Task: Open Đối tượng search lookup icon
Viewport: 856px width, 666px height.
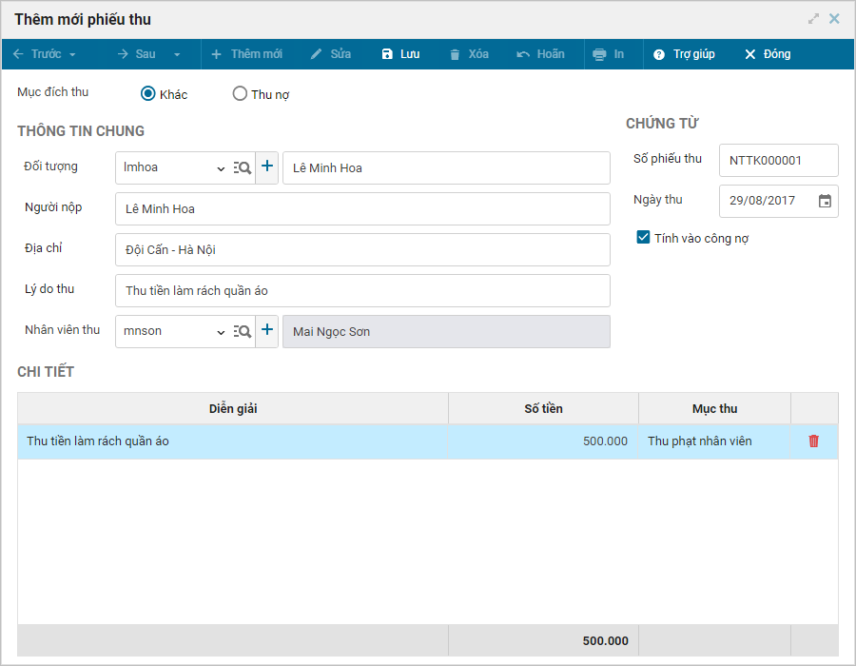Action: point(242,167)
